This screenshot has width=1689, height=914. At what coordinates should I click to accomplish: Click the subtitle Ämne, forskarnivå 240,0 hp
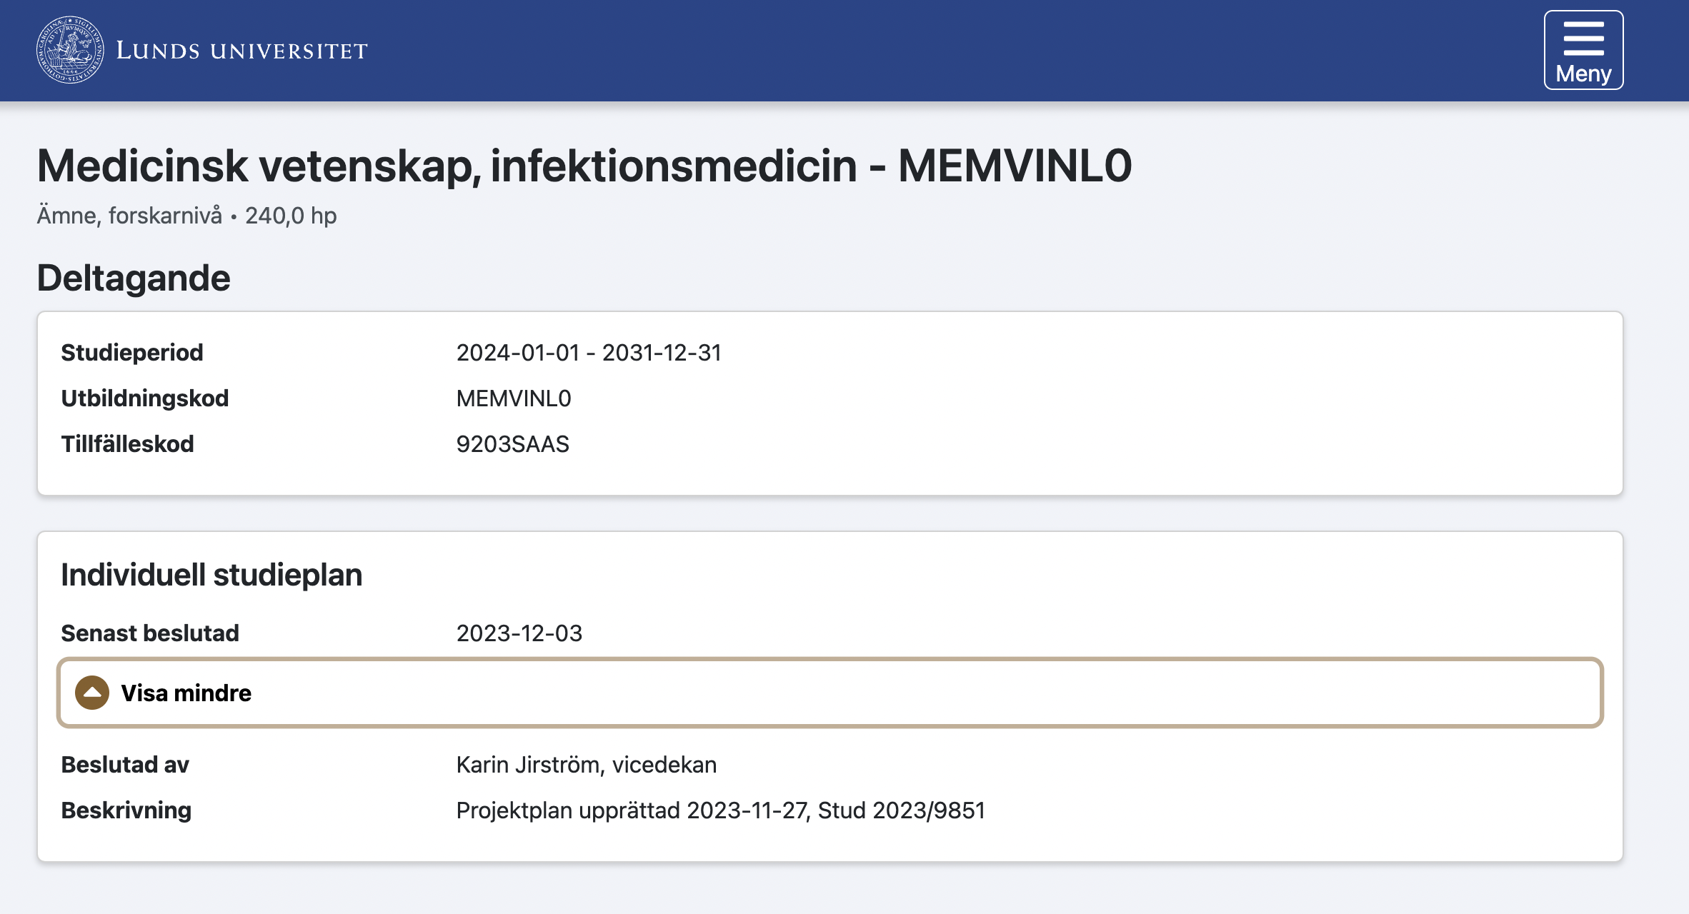(186, 216)
